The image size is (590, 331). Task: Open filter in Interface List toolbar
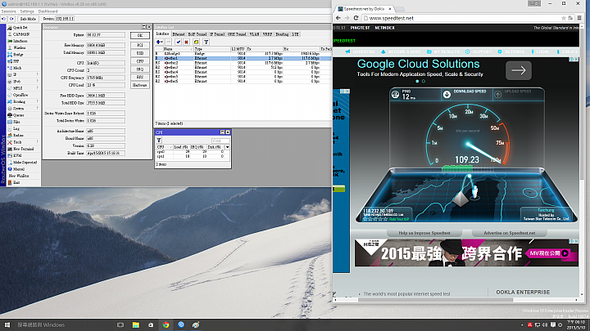tap(206, 42)
